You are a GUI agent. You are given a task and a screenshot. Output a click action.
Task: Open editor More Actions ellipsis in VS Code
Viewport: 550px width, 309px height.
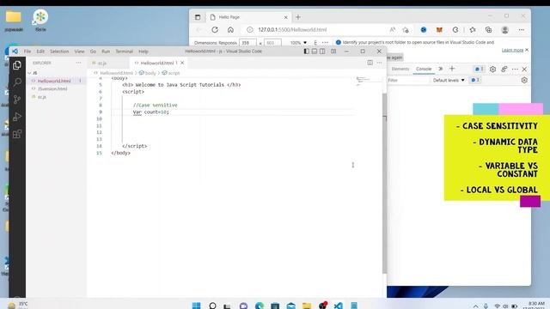[x=380, y=63]
